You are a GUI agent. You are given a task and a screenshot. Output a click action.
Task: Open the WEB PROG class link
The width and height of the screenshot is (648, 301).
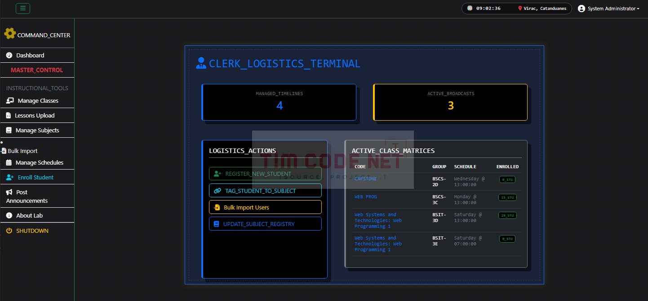(x=365, y=196)
